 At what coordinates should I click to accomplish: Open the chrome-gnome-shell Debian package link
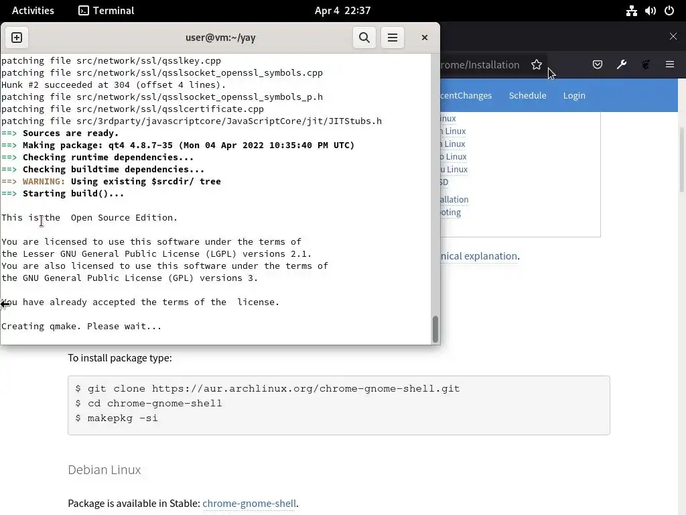(249, 503)
